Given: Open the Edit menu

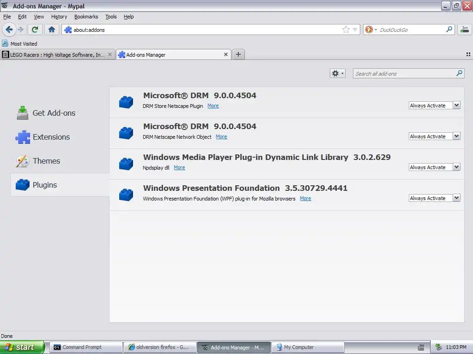Looking at the screenshot, I should [x=22, y=17].
